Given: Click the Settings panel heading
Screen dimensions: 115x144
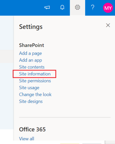Looking at the screenshot, I should pyautogui.click(x=31, y=27).
